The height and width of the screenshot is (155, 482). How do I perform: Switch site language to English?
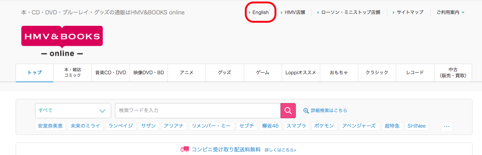pos(260,13)
